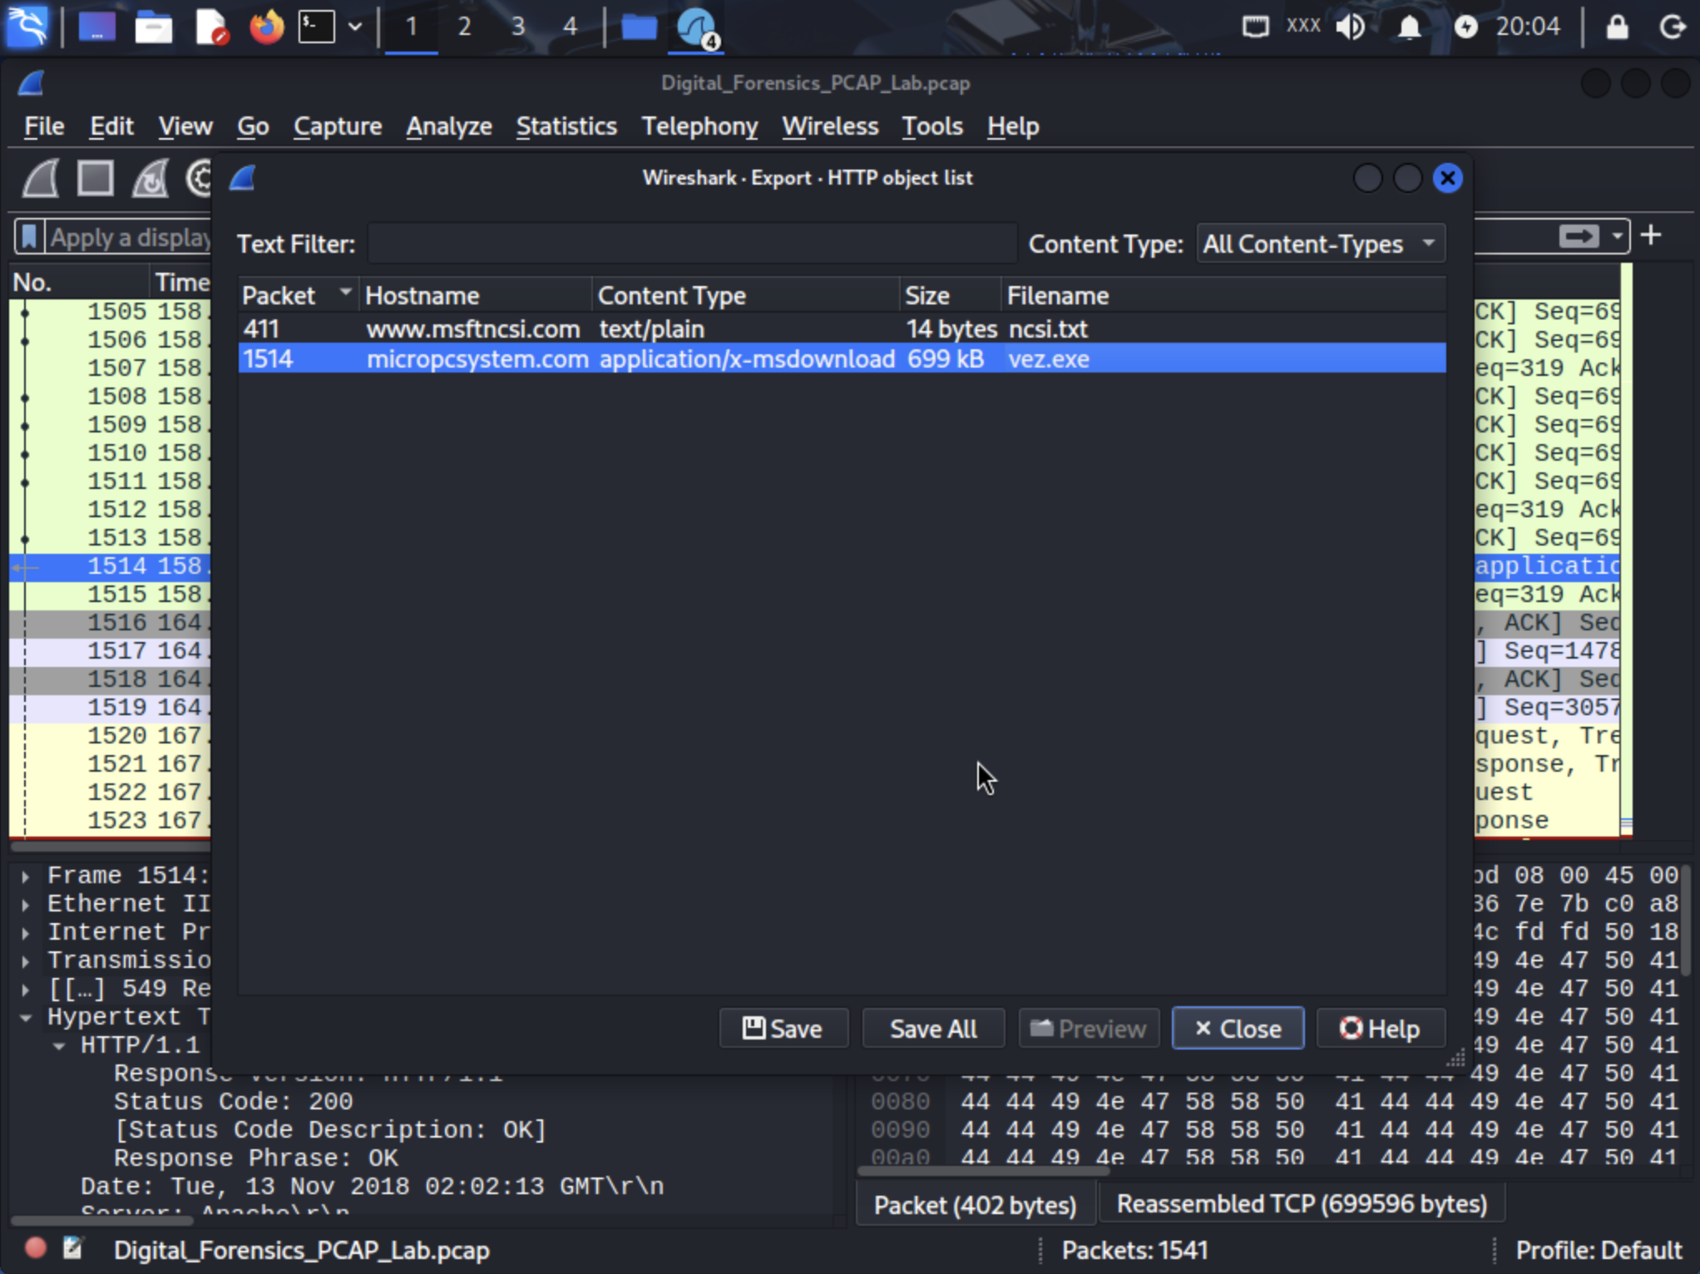Open Firefox from the taskbar
Viewport: 1700px width, 1274px height.
click(x=266, y=27)
